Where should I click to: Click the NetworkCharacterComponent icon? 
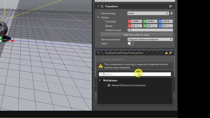(109, 85)
